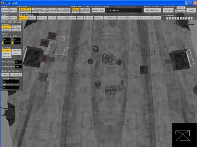Viewport: 197px width, 147px height.
Task: Click the application icon in title bar
Action: (2, 3)
